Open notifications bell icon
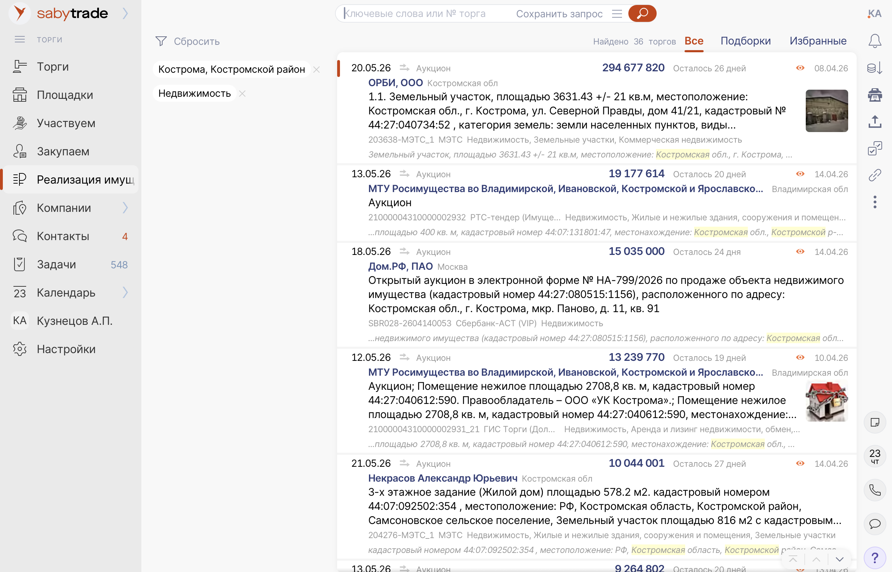 [x=875, y=41]
